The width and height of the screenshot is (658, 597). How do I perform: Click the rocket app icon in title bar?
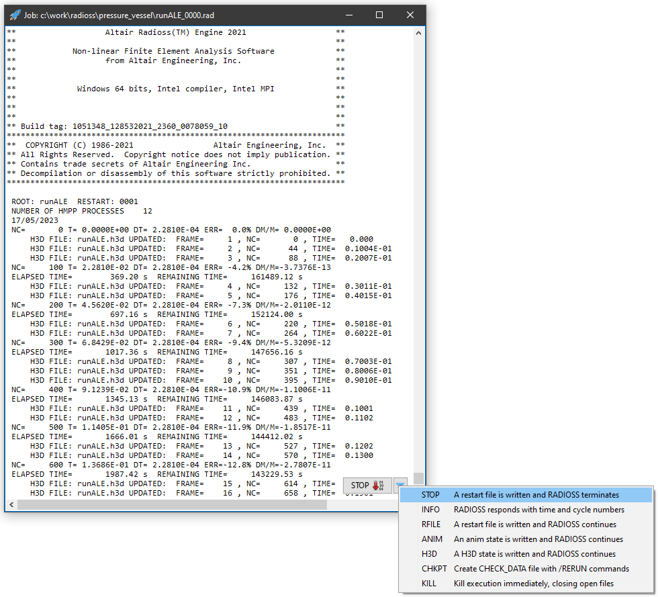[15, 15]
